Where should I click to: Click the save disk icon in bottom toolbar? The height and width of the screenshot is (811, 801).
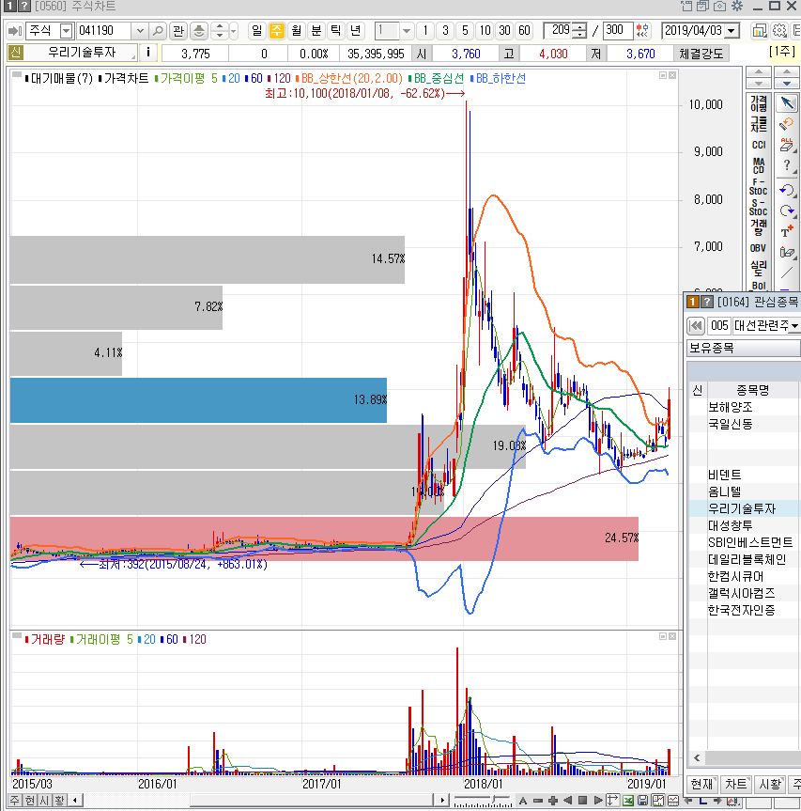(643, 800)
